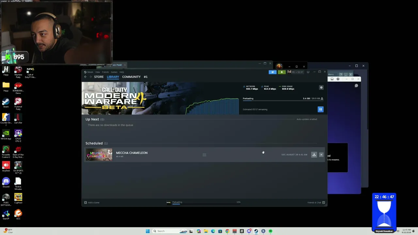Switch to the LIBRARY tab

pos(113,77)
